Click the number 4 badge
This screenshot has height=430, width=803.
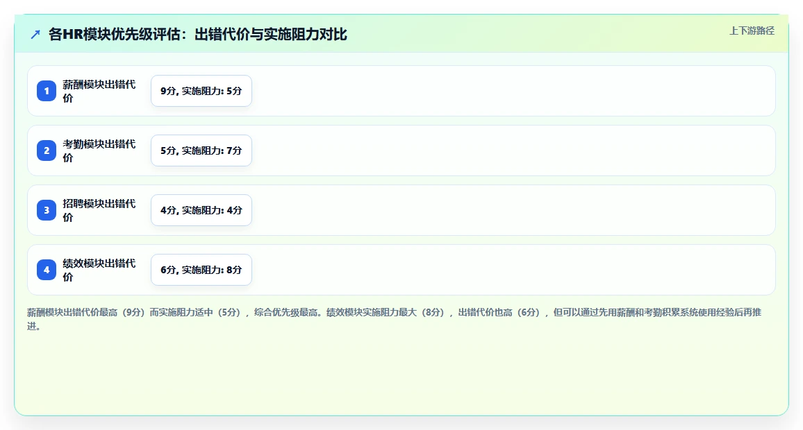[x=47, y=270]
